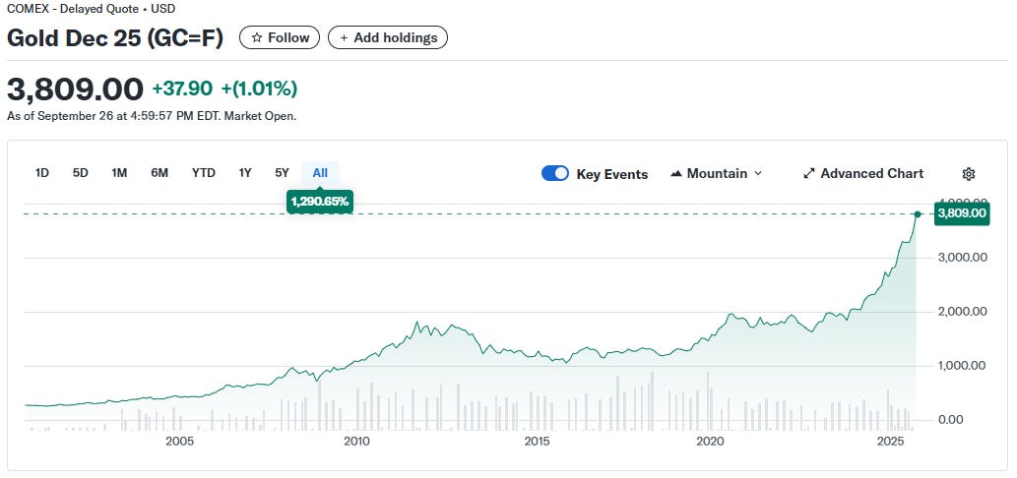Click the plus icon in Add holdings
1017x478 pixels.
[x=344, y=38]
